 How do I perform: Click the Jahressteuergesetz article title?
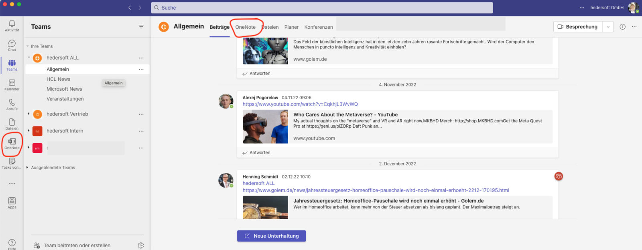388,201
